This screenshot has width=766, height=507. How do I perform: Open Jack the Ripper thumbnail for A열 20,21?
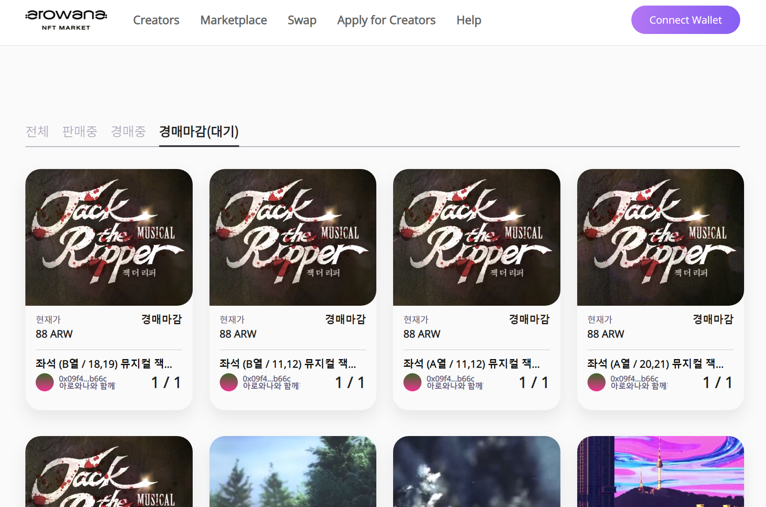[661, 237]
